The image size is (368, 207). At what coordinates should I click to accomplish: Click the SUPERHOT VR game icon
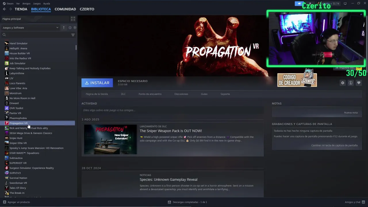point(7,163)
